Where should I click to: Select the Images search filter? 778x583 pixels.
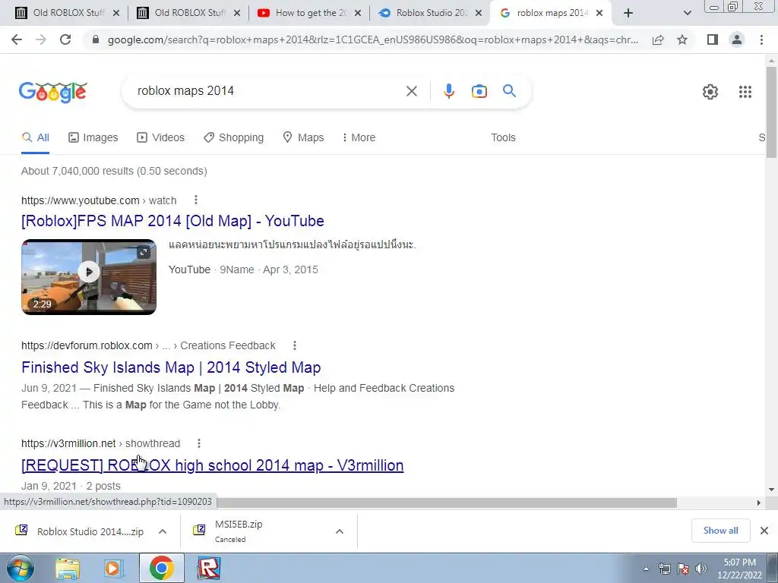(x=93, y=137)
